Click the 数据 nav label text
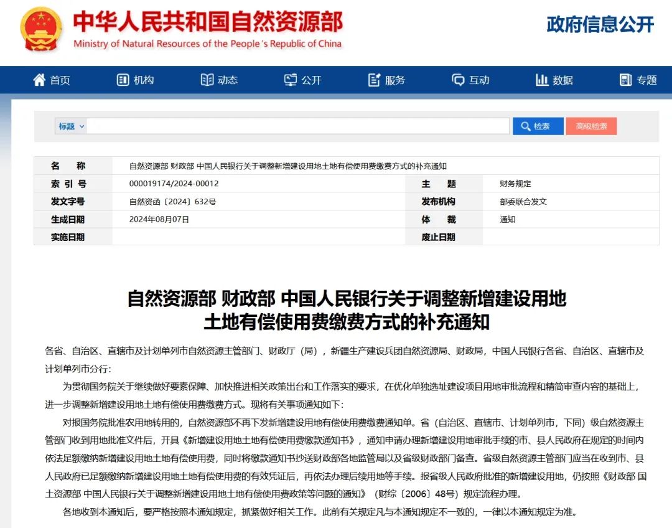 pyautogui.click(x=562, y=80)
